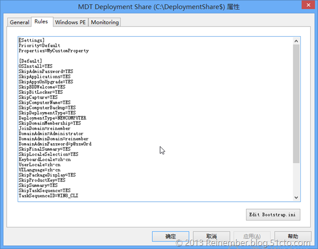The width and height of the screenshot is (318, 249).
Task: Click the DomainAdmin=Administrator line
Action: pyautogui.click(x=51, y=133)
